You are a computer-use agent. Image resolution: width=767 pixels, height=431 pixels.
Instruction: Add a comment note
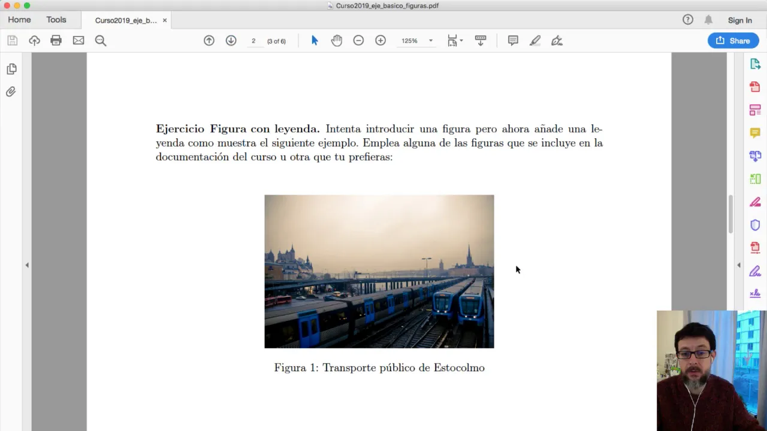click(x=513, y=41)
